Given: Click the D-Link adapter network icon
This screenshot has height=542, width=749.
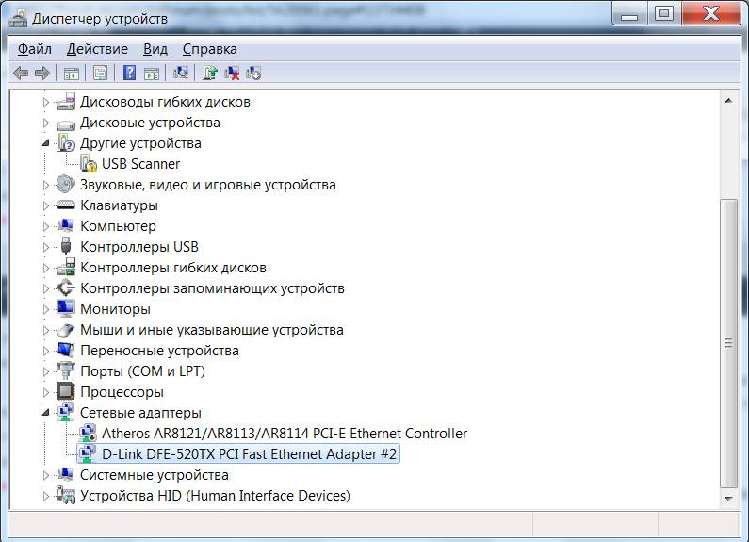Looking at the screenshot, I should 88,454.
